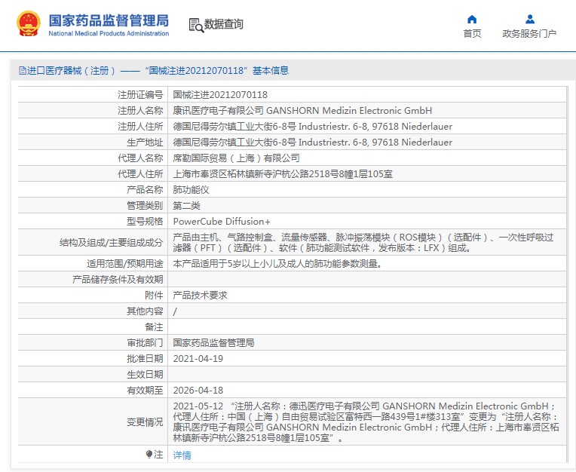Click the bullet icon beside 注

point(149,454)
